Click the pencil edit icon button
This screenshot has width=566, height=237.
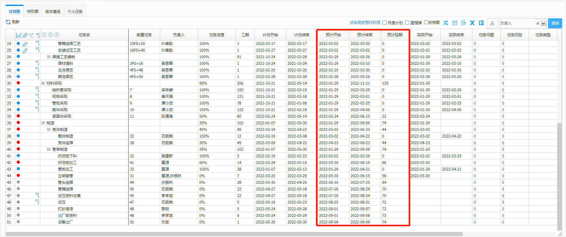[492, 23]
